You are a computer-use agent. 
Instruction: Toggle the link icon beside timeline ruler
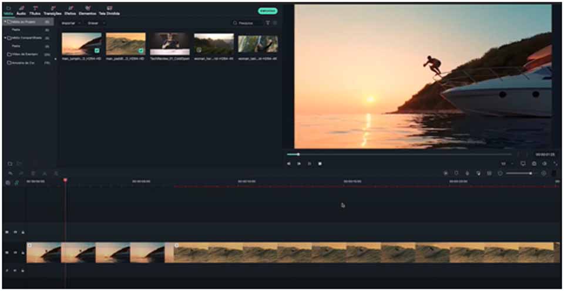pyautogui.click(x=16, y=182)
